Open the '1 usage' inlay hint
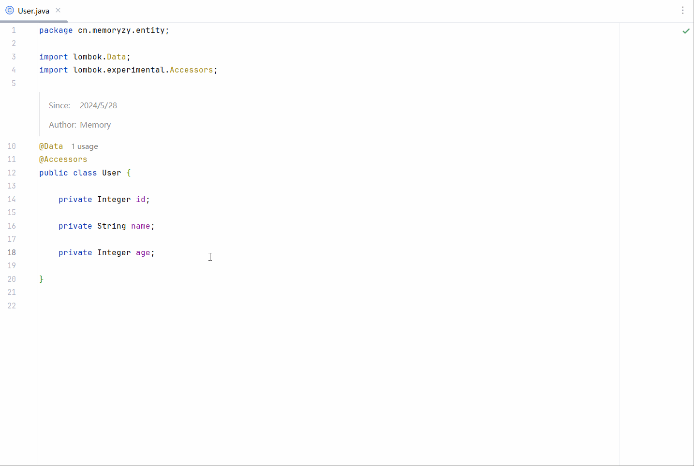 click(85, 146)
